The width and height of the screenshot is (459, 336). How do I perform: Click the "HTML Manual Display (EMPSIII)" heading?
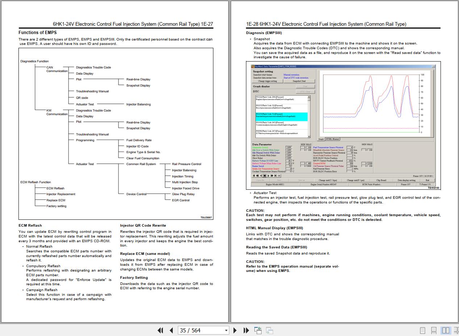275,228
